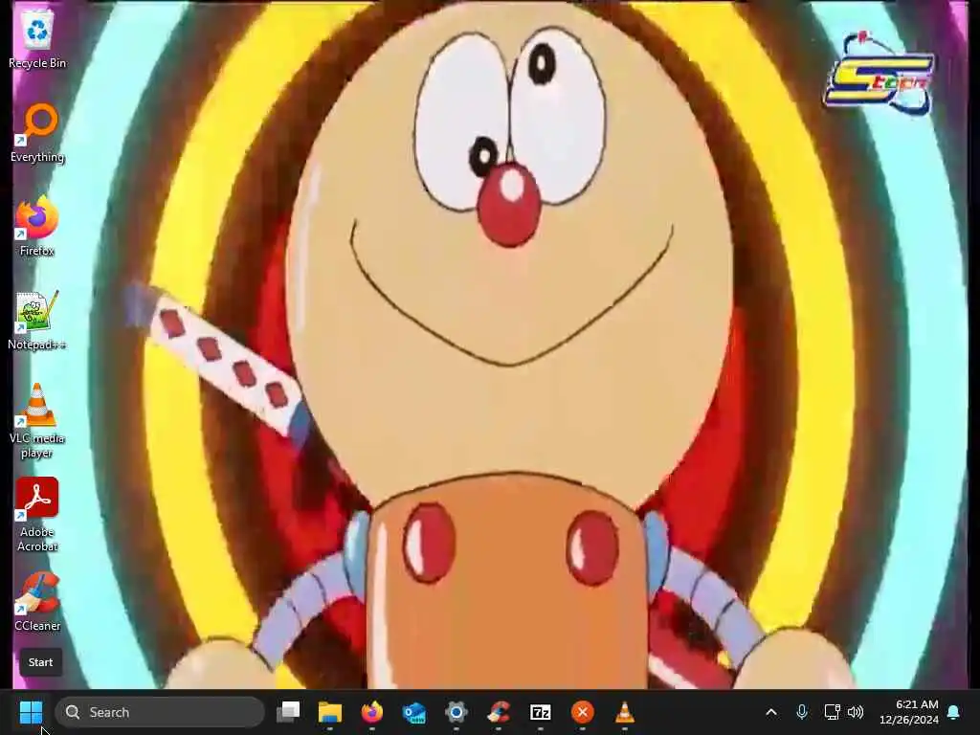Select the Firefox desktop shortcut
Image resolution: width=980 pixels, height=735 pixels.
click(x=37, y=227)
